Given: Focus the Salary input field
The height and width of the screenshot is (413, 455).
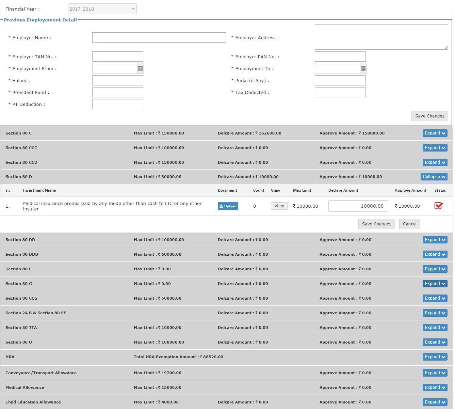Looking at the screenshot, I should click(117, 80).
